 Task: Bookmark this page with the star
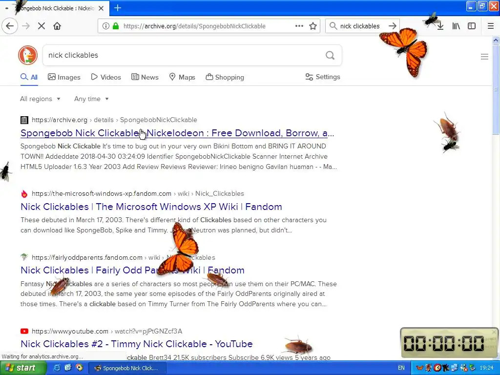click(313, 26)
